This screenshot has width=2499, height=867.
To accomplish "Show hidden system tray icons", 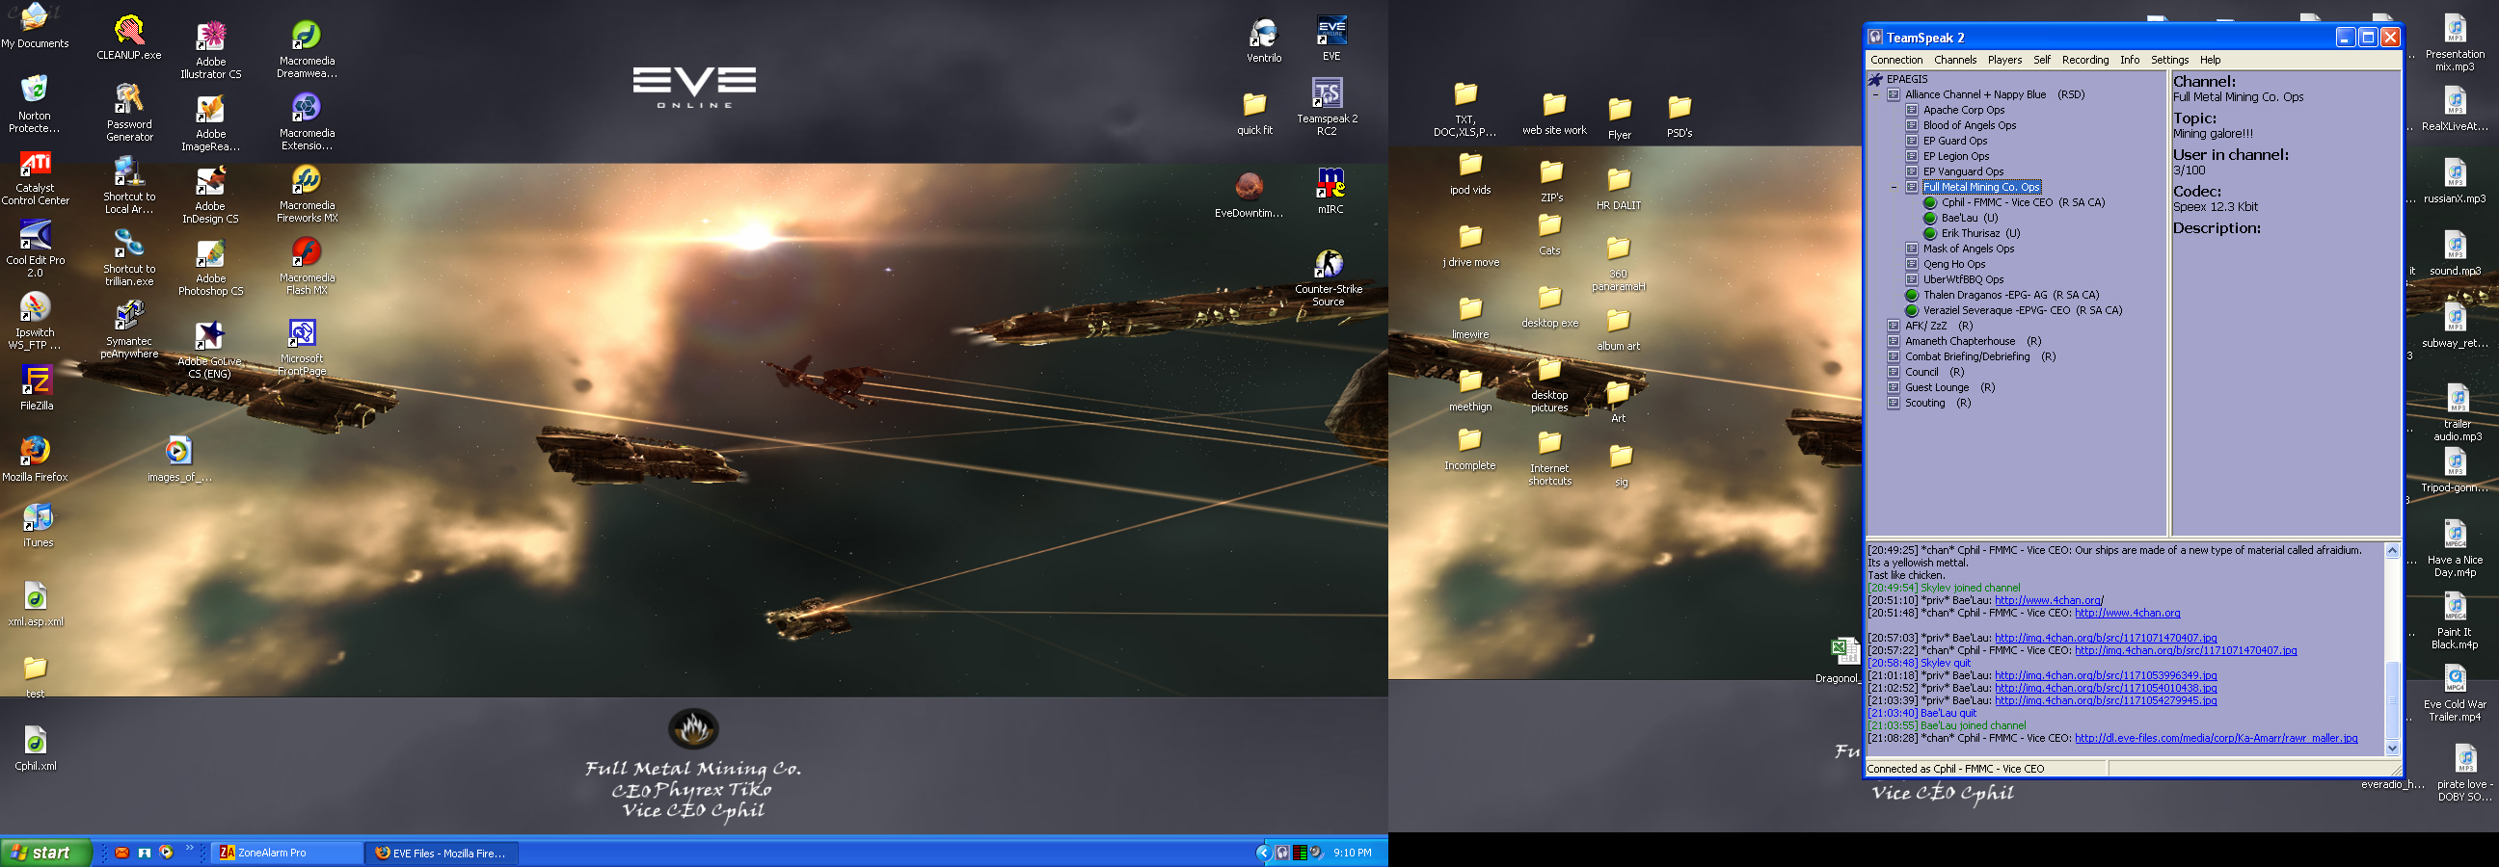I will click(1263, 853).
